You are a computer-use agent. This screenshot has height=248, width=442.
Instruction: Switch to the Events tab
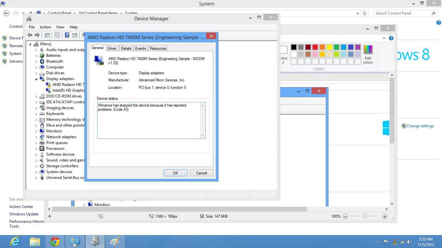coord(140,48)
